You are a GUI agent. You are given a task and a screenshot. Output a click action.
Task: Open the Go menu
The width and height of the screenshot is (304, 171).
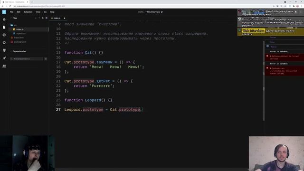(x=45, y=12)
